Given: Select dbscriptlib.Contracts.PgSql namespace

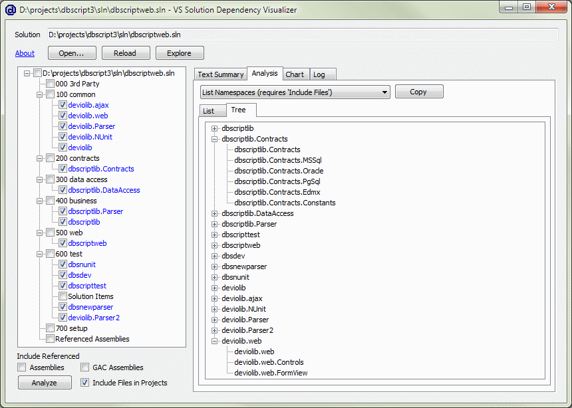Looking at the screenshot, I should point(277,181).
